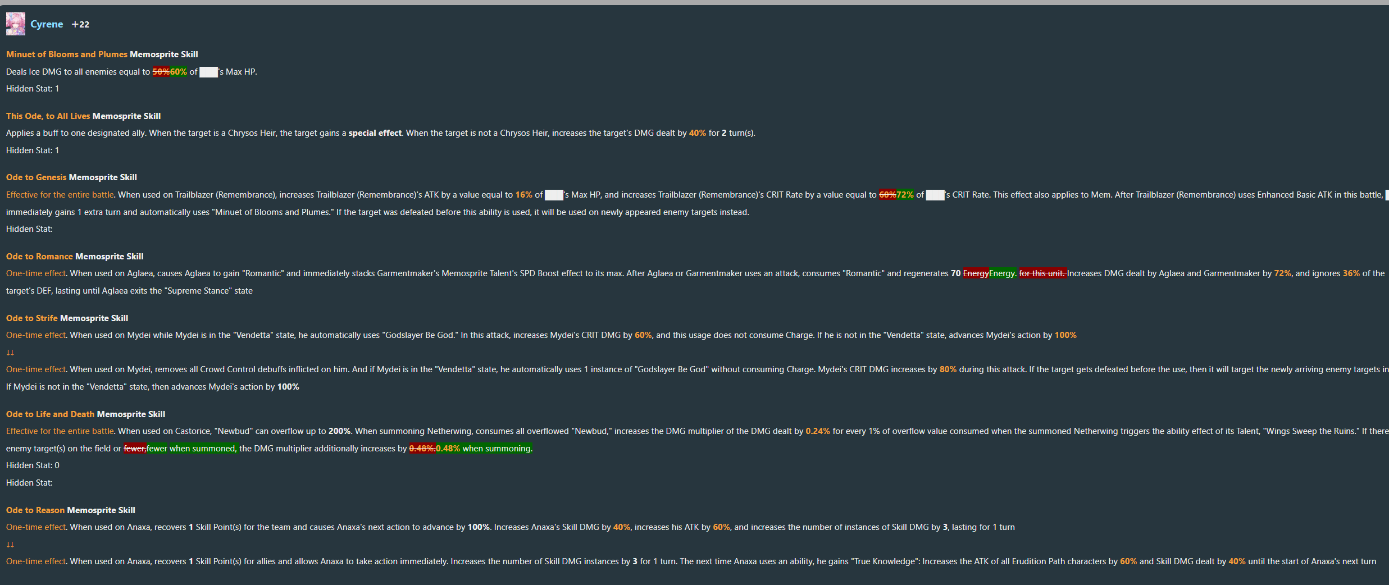
Task: Select the 'Ode to Reason' skill title
Action: [35, 510]
